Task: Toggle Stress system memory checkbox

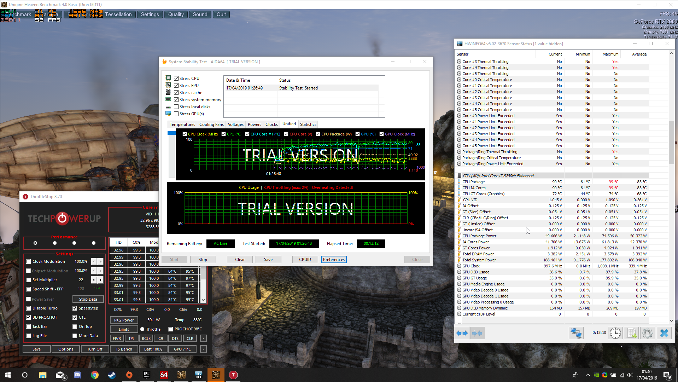Action: (x=176, y=99)
